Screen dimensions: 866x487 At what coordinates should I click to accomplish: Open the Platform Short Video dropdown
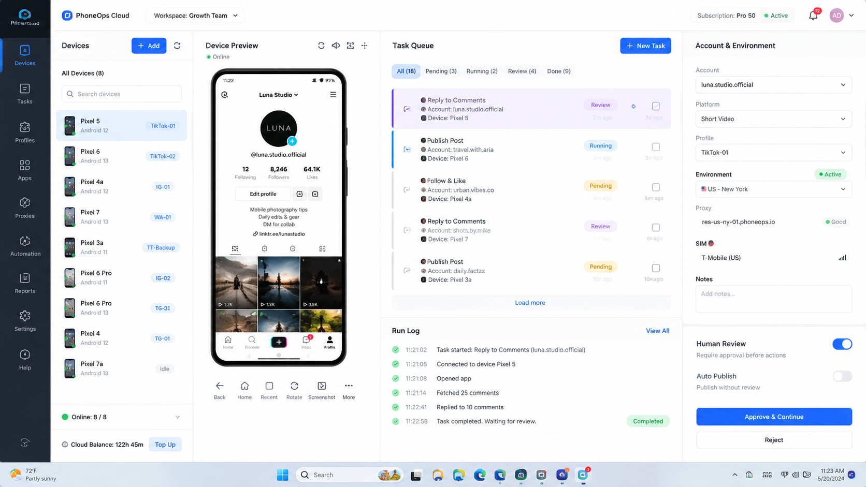774,119
